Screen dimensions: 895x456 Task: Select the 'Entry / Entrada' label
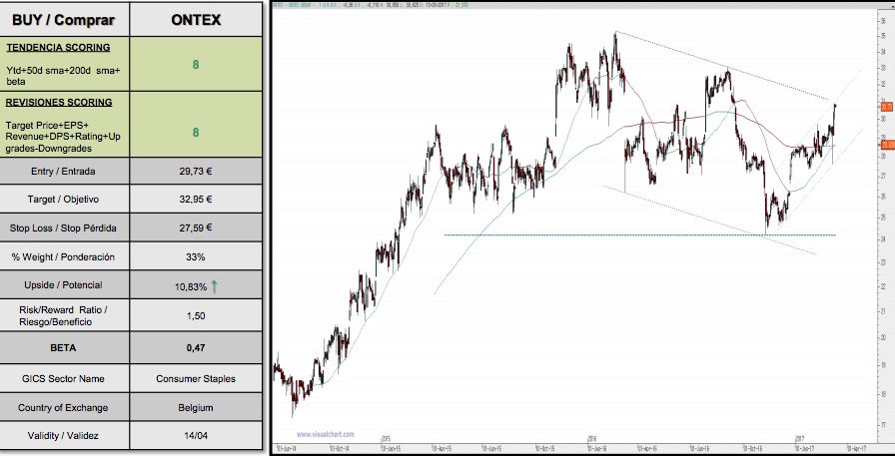63,171
